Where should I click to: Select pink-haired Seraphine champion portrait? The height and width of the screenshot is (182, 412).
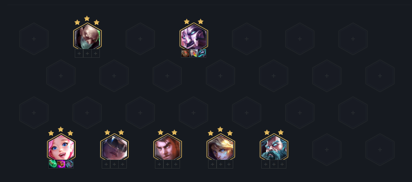point(61,147)
